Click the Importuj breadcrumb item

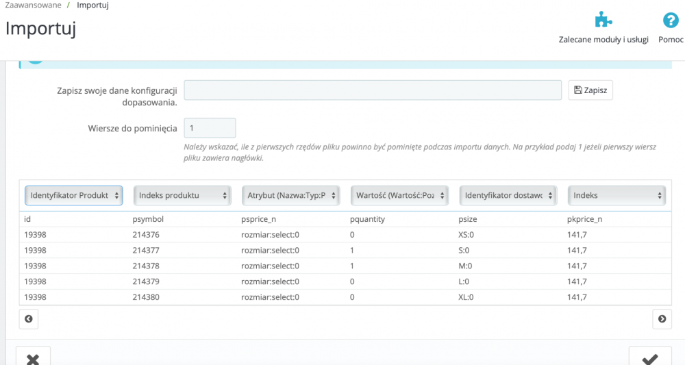[x=92, y=5]
